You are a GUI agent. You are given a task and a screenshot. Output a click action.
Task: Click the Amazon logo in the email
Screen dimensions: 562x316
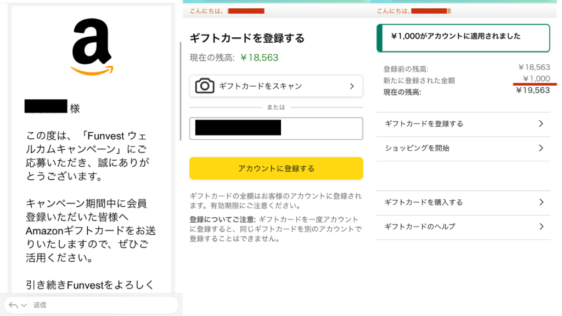[x=91, y=47]
